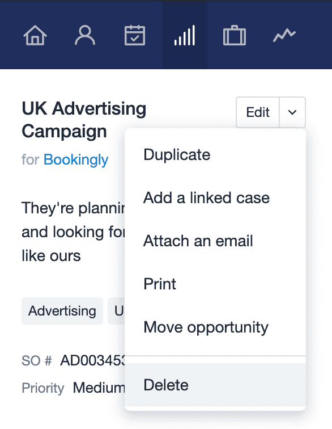Click the Advertising tag

[62, 311]
